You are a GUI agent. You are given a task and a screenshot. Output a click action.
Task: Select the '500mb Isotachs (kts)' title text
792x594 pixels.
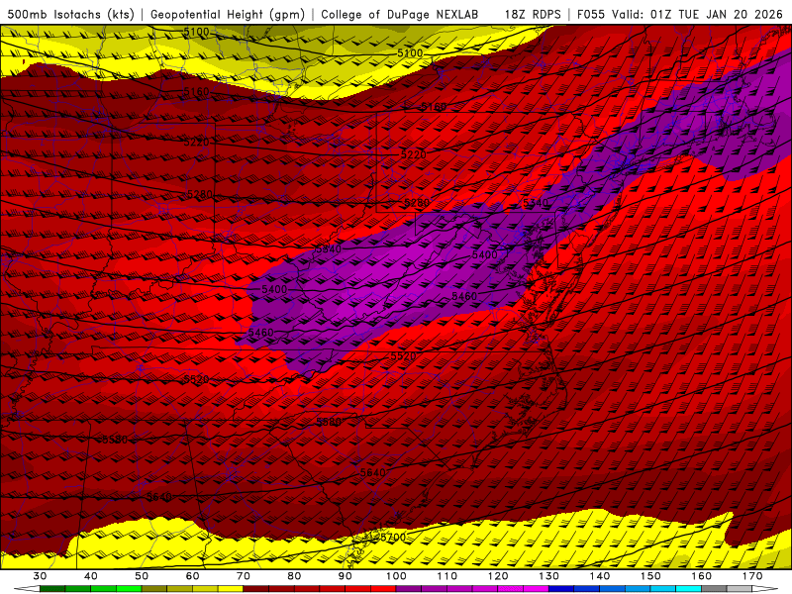(x=70, y=14)
